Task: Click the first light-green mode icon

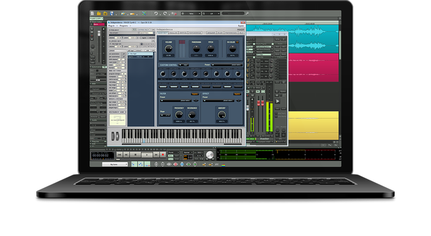Action: click(x=134, y=165)
